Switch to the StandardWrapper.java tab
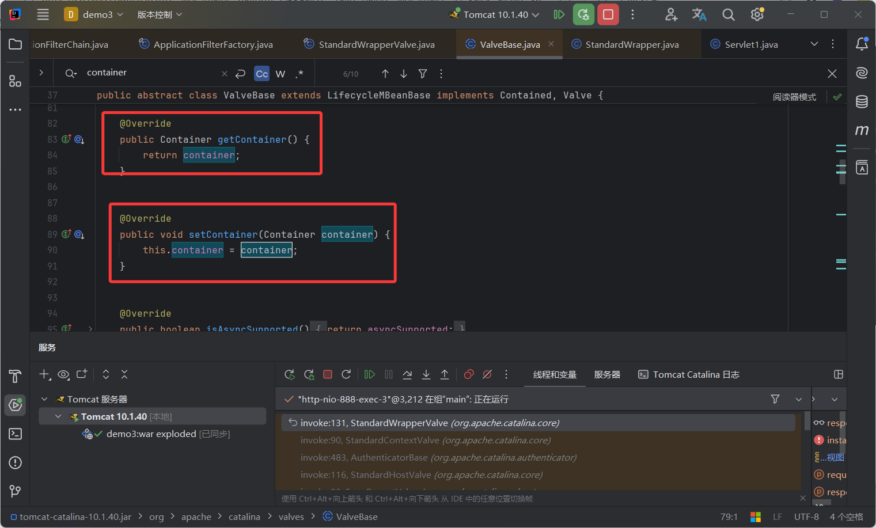The image size is (876, 528). click(632, 44)
